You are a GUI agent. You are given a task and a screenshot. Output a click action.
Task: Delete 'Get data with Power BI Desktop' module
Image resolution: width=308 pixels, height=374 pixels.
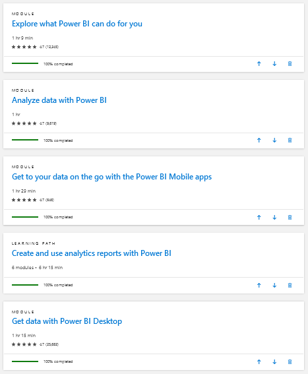[290, 362]
